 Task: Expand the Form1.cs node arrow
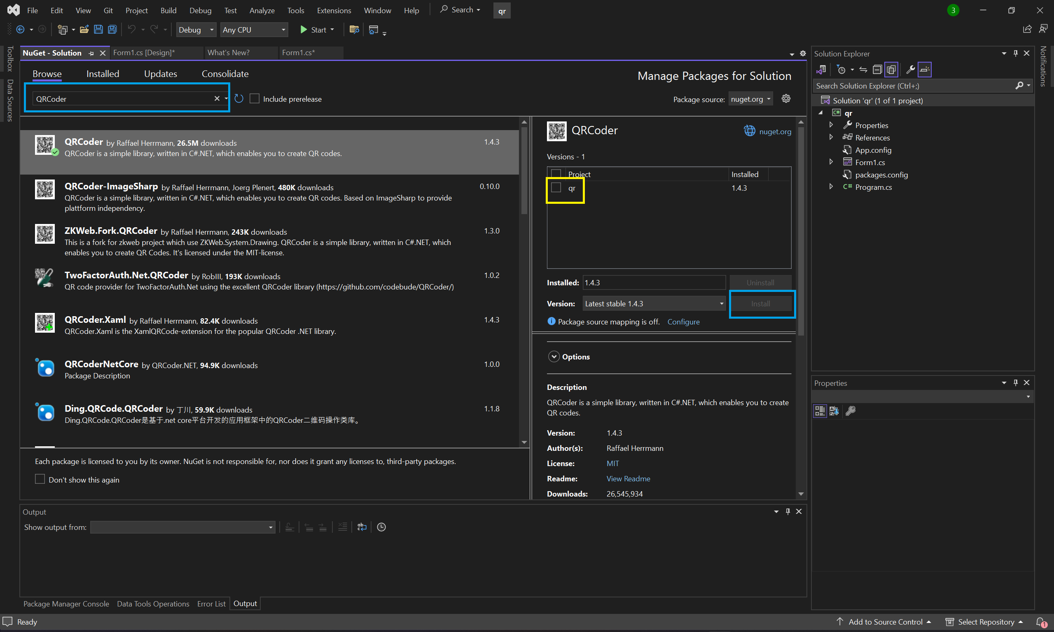tap(831, 162)
